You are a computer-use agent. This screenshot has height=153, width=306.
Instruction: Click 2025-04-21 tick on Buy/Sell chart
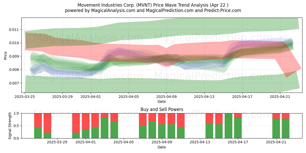coord(276,142)
